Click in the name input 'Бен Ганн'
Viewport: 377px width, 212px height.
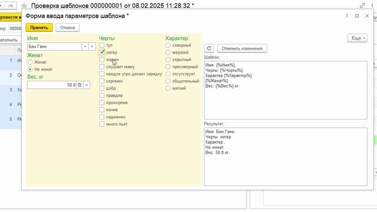(x=55, y=47)
